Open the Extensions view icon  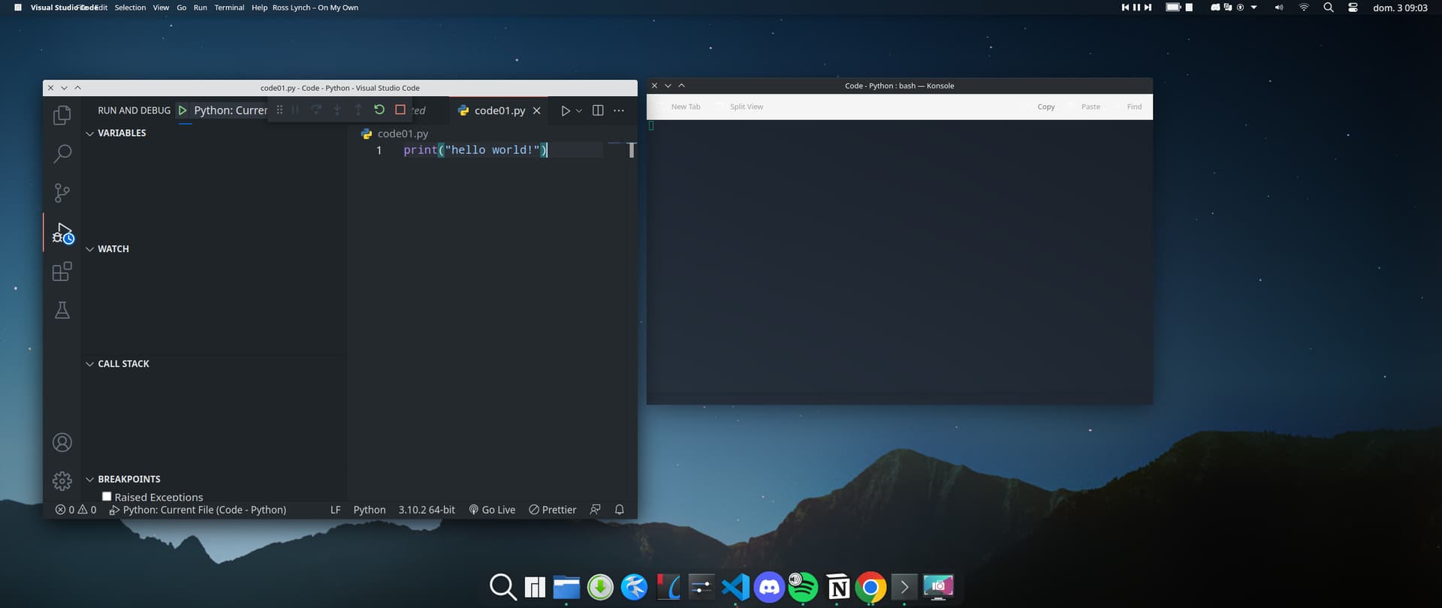(62, 271)
